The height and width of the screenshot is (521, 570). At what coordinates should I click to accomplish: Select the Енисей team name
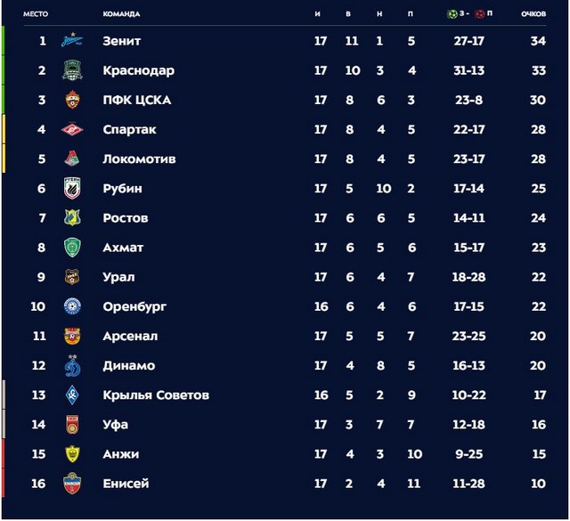(126, 484)
